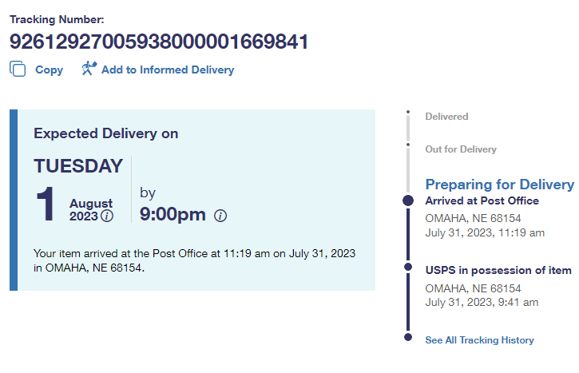Click the info icon next to 9:00pm
This screenshot has height=373, width=579.
point(221,216)
